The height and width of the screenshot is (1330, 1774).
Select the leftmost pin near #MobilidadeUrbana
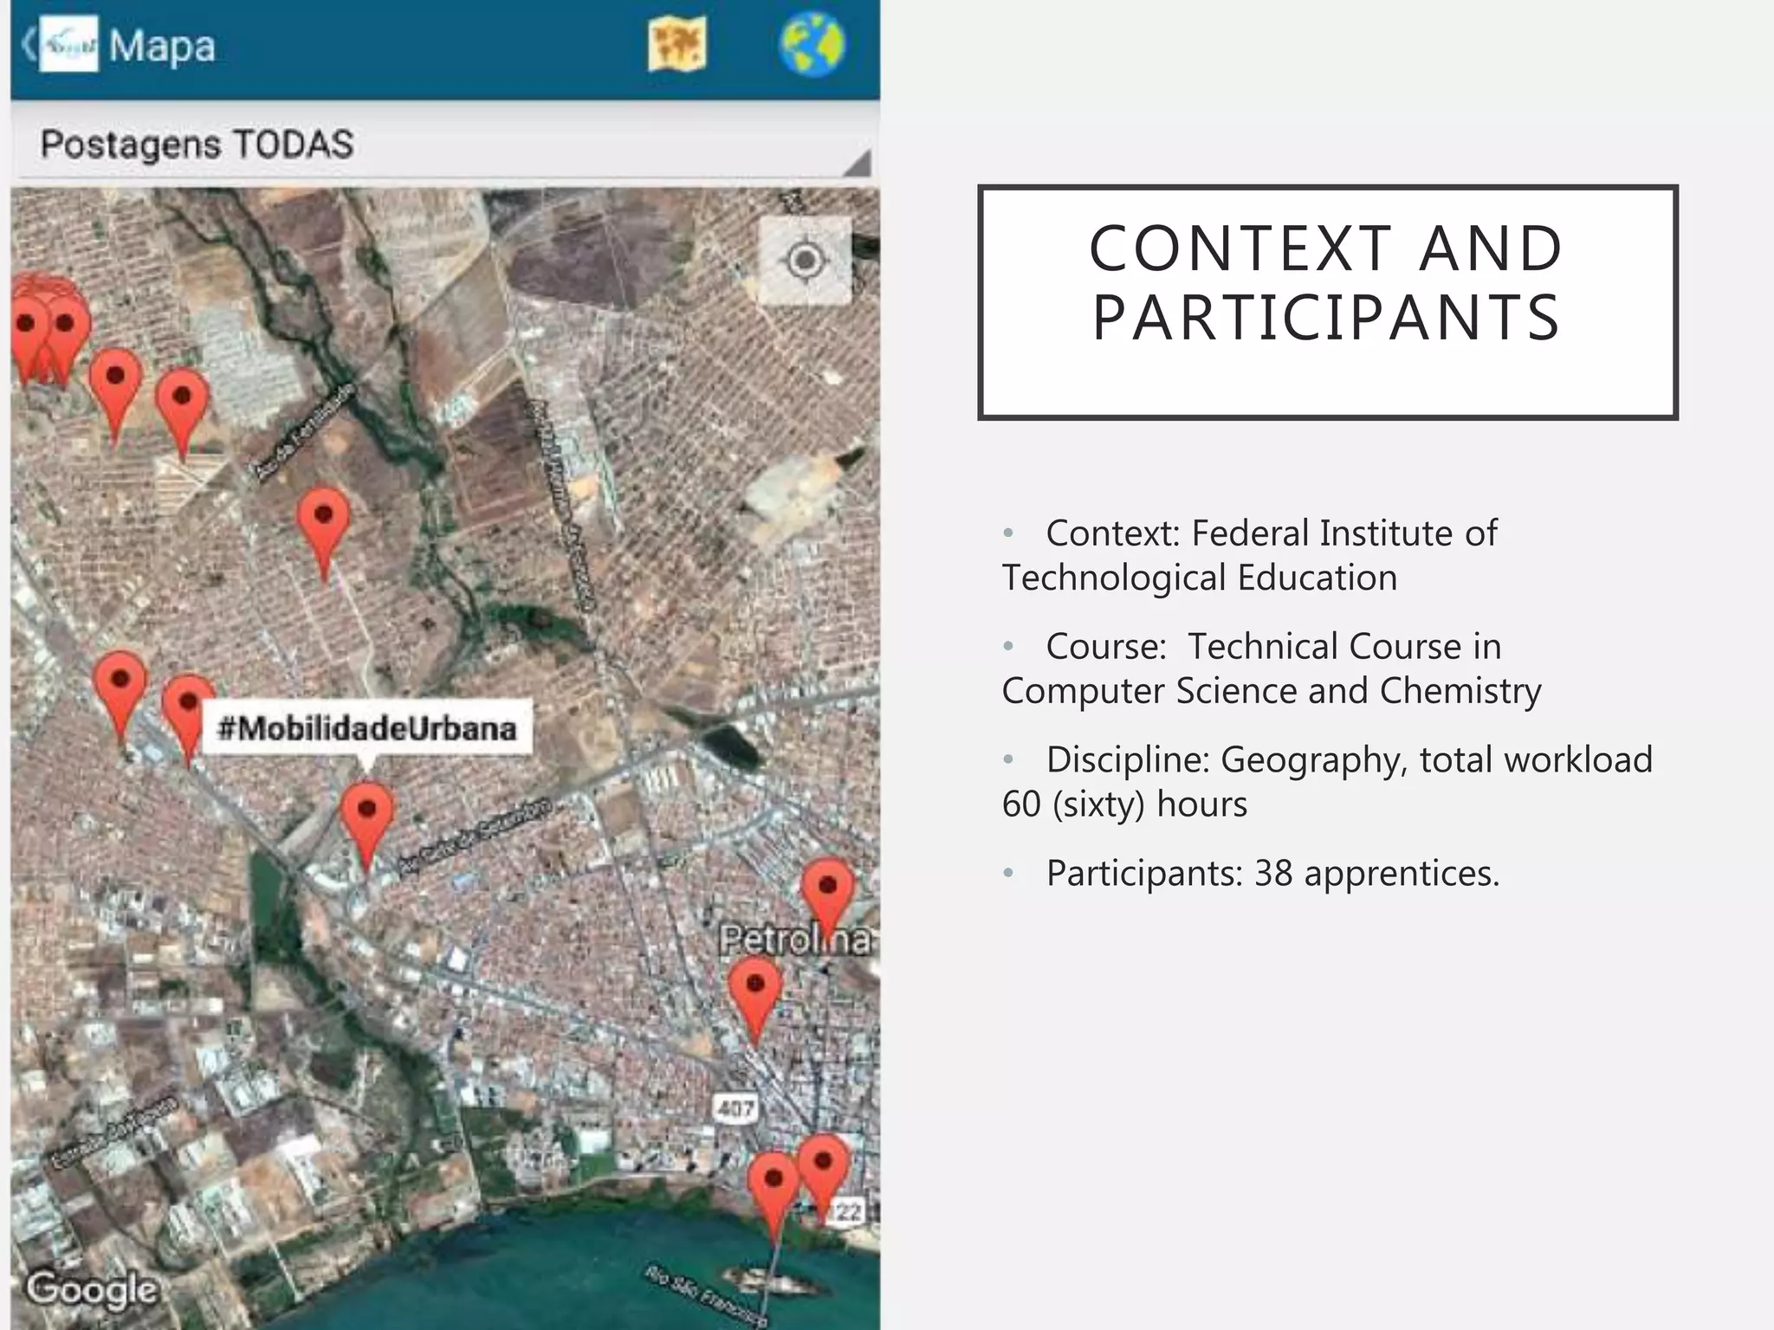(x=120, y=687)
